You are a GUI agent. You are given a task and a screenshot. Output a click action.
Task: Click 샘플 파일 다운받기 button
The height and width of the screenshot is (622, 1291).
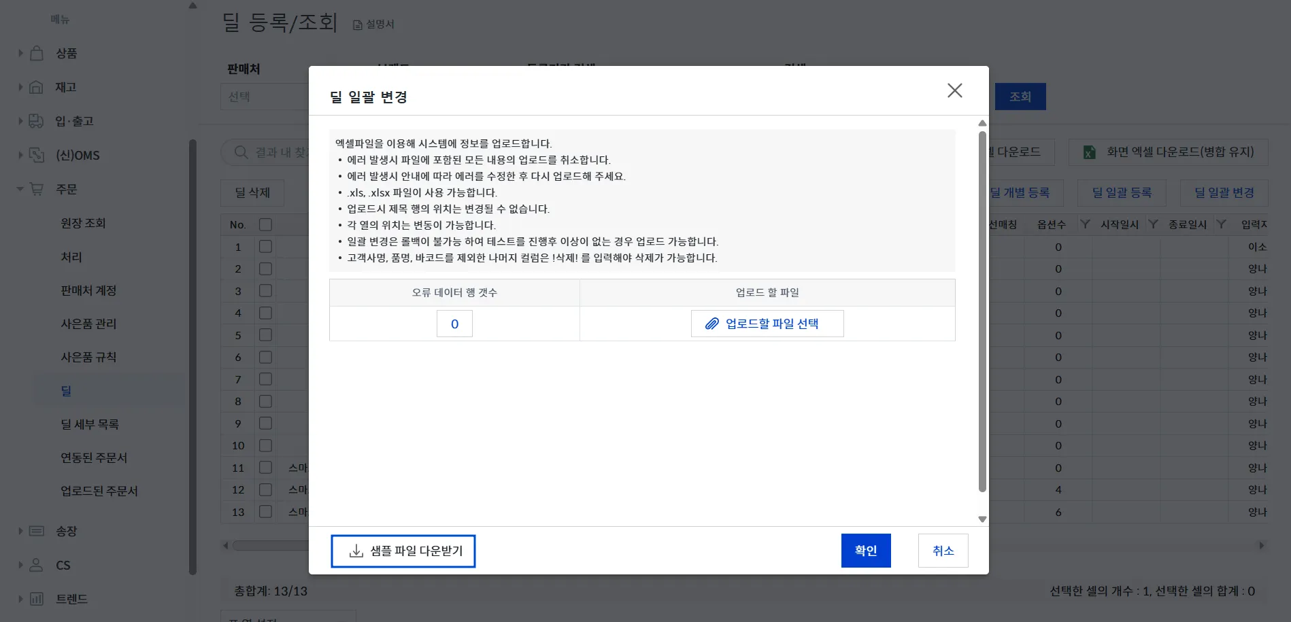(403, 551)
